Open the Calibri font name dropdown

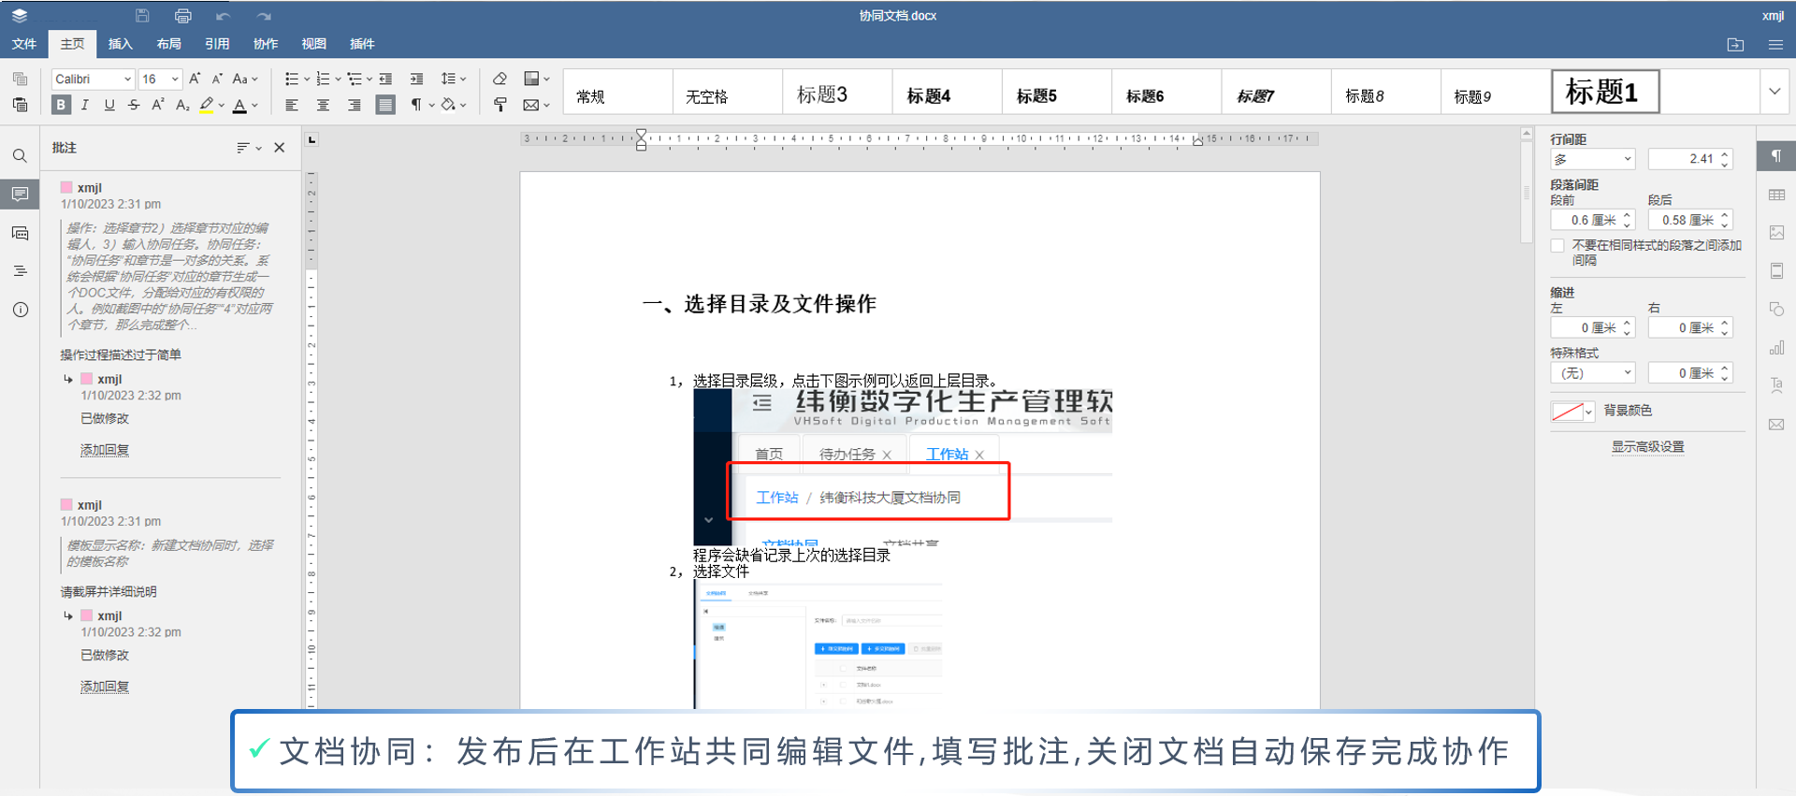93,79
